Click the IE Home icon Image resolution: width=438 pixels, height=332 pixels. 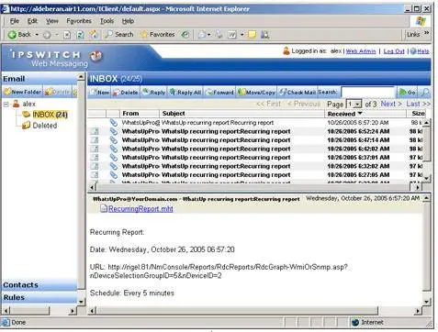(94, 35)
